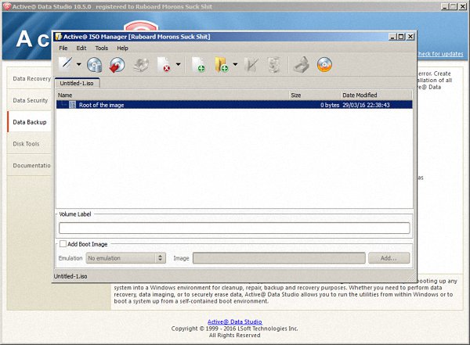Viewport: 470px width, 345px height.
Task: Open the Edit menu
Action: coord(81,49)
